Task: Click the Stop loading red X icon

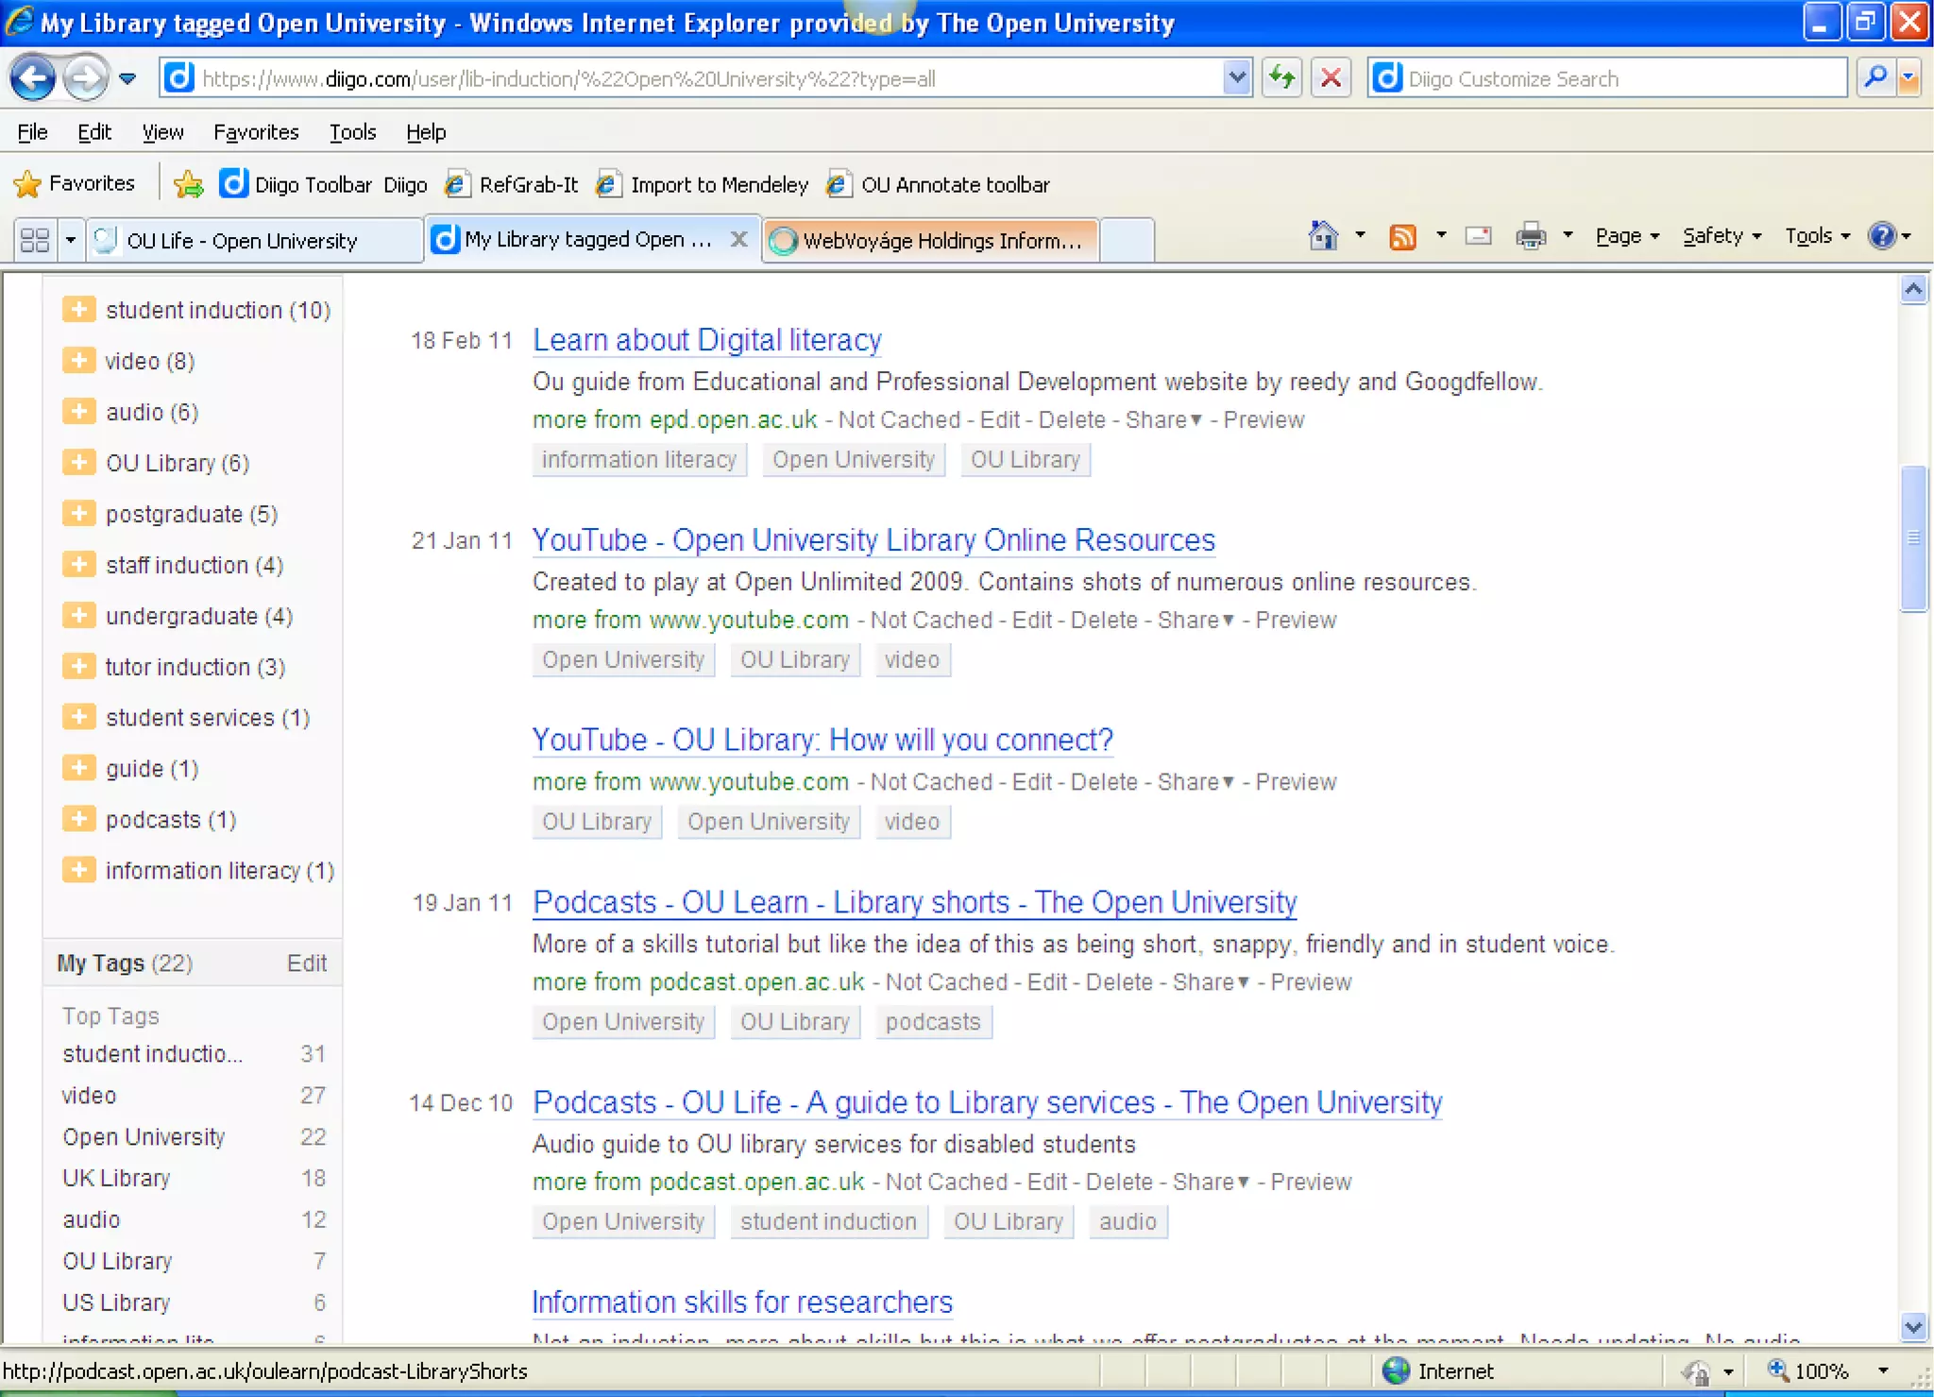Action: [x=1331, y=78]
